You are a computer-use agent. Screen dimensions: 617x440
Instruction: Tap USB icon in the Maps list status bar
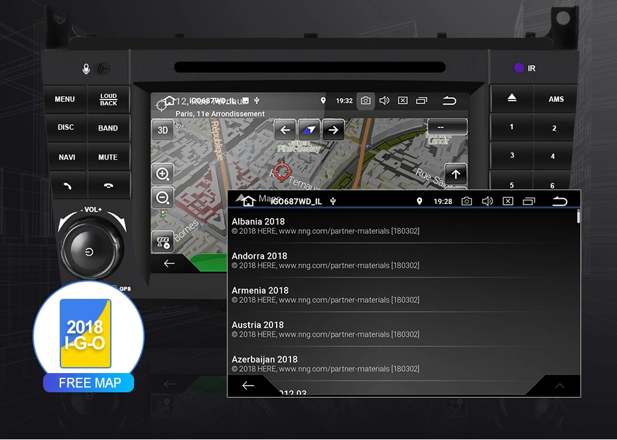click(x=333, y=201)
